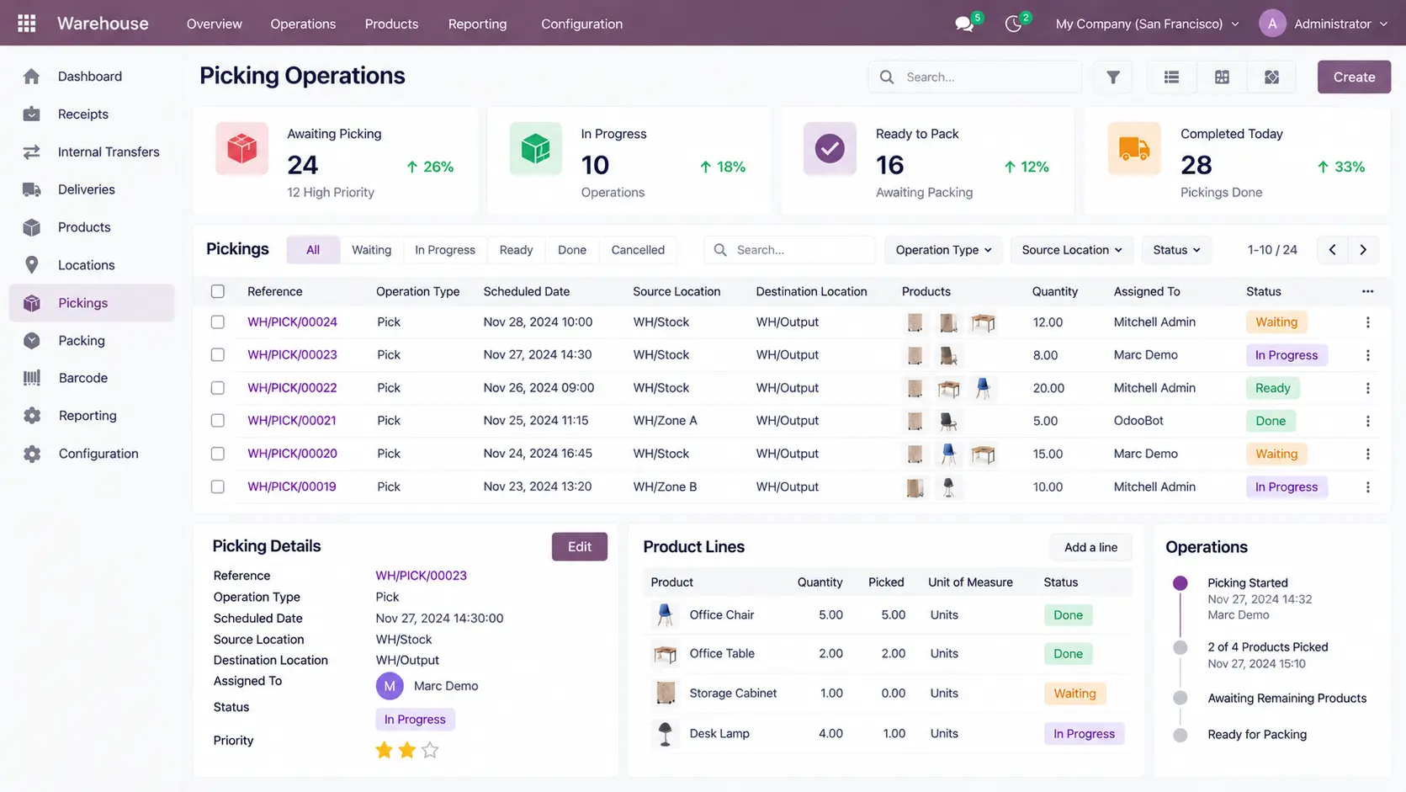Select the In Progress pickings tab
This screenshot has height=792, width=1406.
445,250
